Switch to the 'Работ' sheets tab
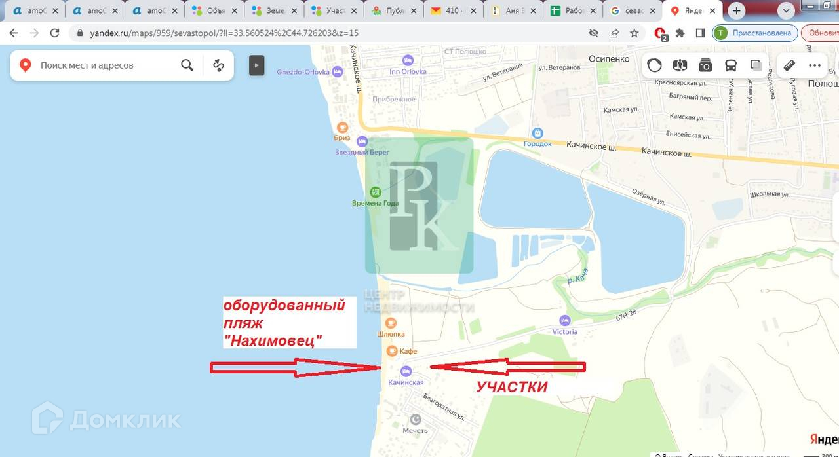Image resolution: width=839 pixels, height=457 pixels. point(573,10)
